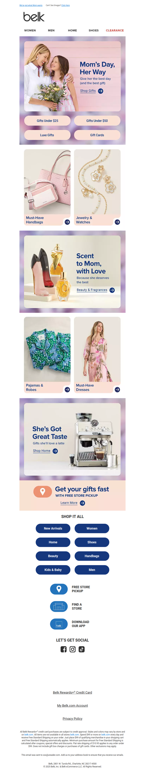This screenshot has width=145, height=771.
Task: Follow the Beauty & Fragrances link
Action: 92,290
